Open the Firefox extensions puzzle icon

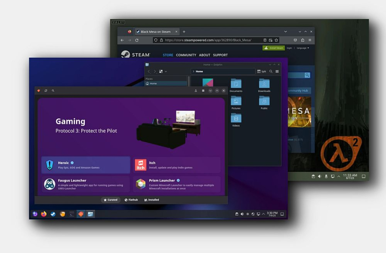coord(302,40)
